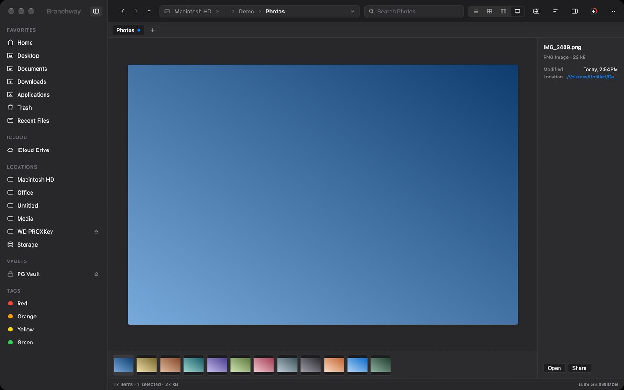Select the teal gradient thumbnail
Viewport: 624px width, 390px height.
[x=194, y=365]
